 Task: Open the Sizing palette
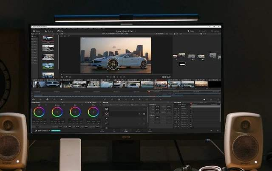(x=147, y=99)
